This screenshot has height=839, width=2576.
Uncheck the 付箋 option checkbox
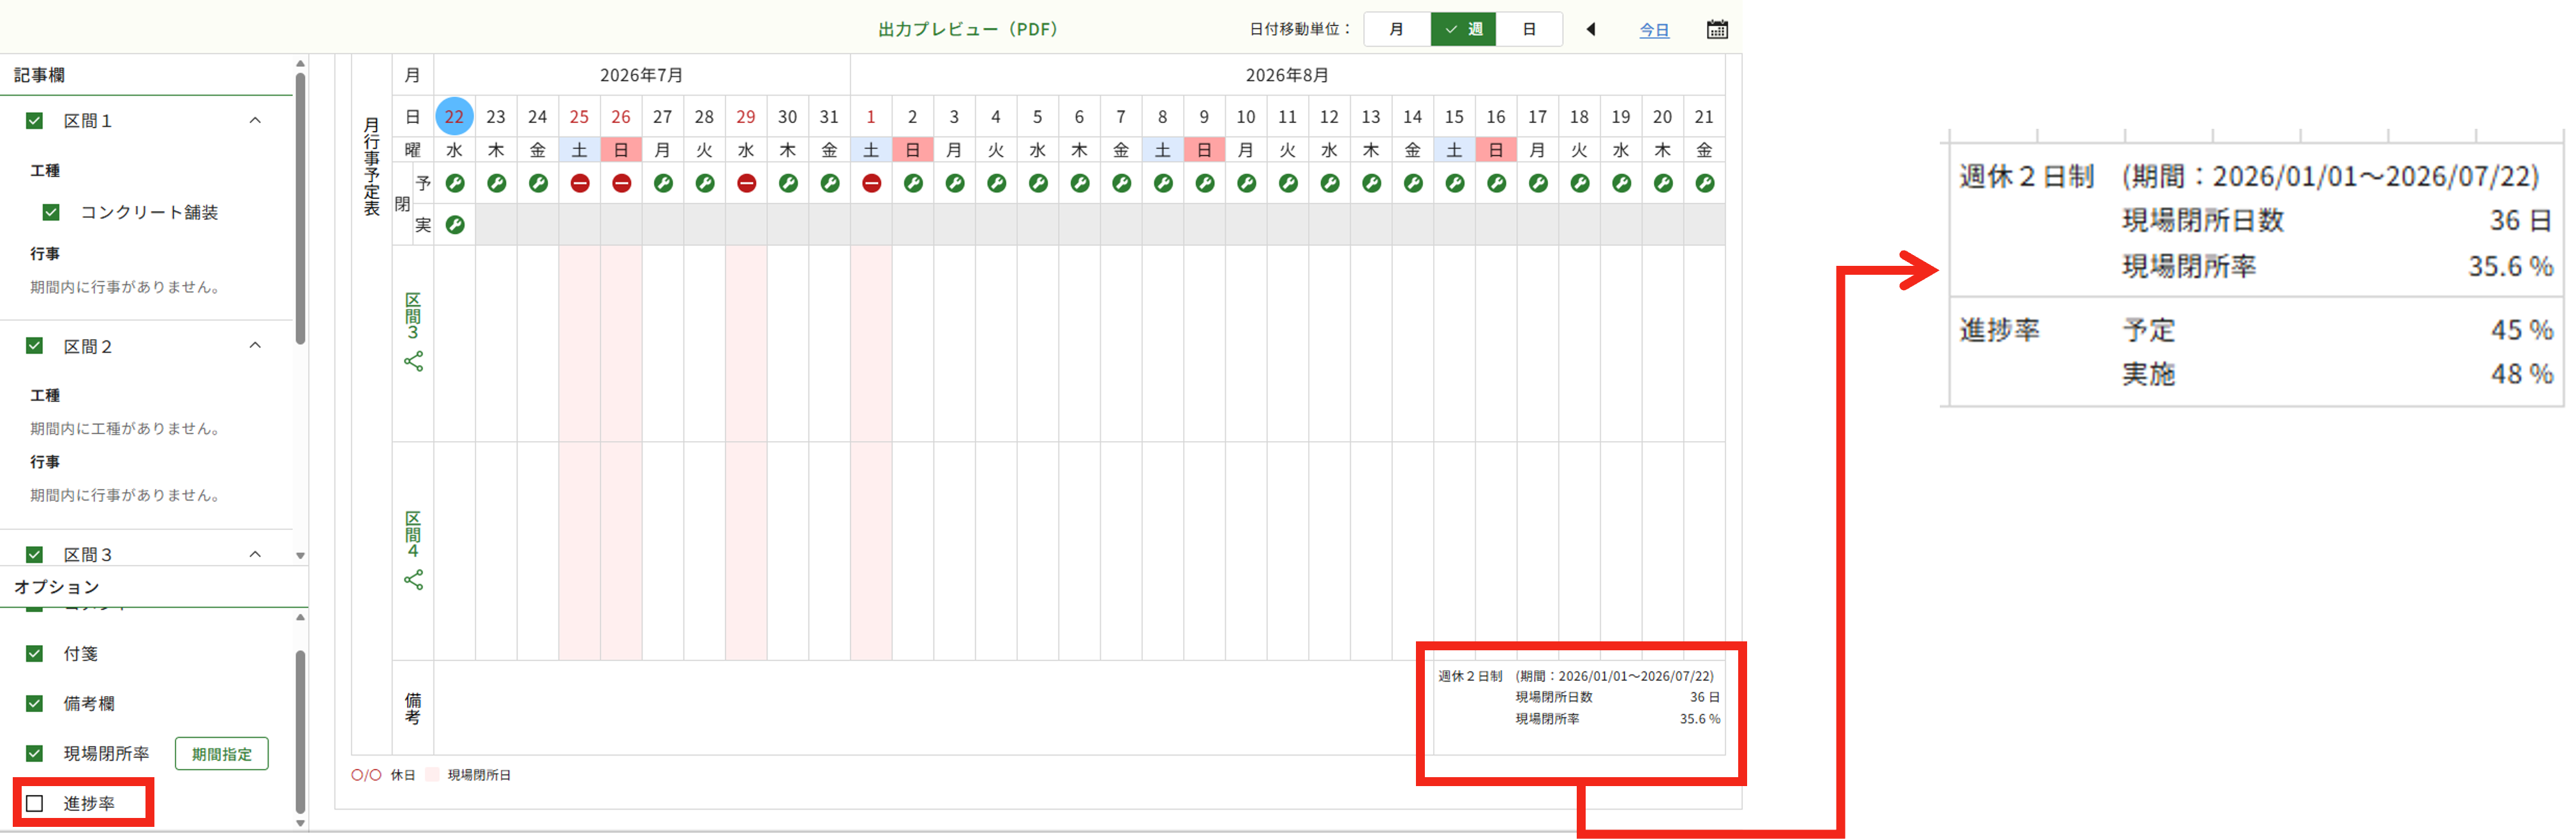pos(34,653)
